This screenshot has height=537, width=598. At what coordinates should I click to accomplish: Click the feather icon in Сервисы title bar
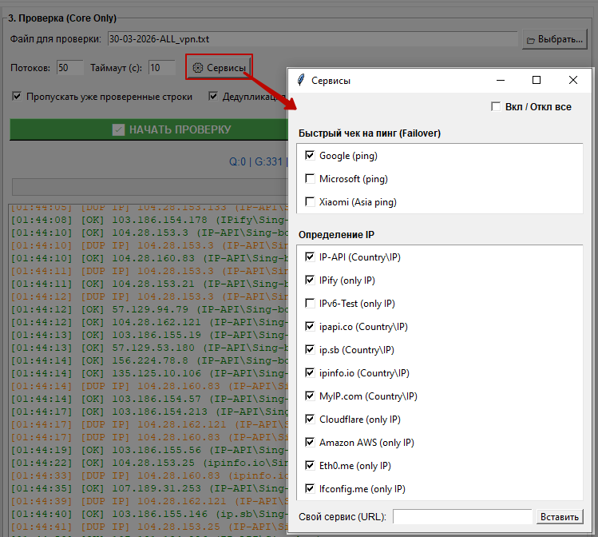click(x=301, y=81)
